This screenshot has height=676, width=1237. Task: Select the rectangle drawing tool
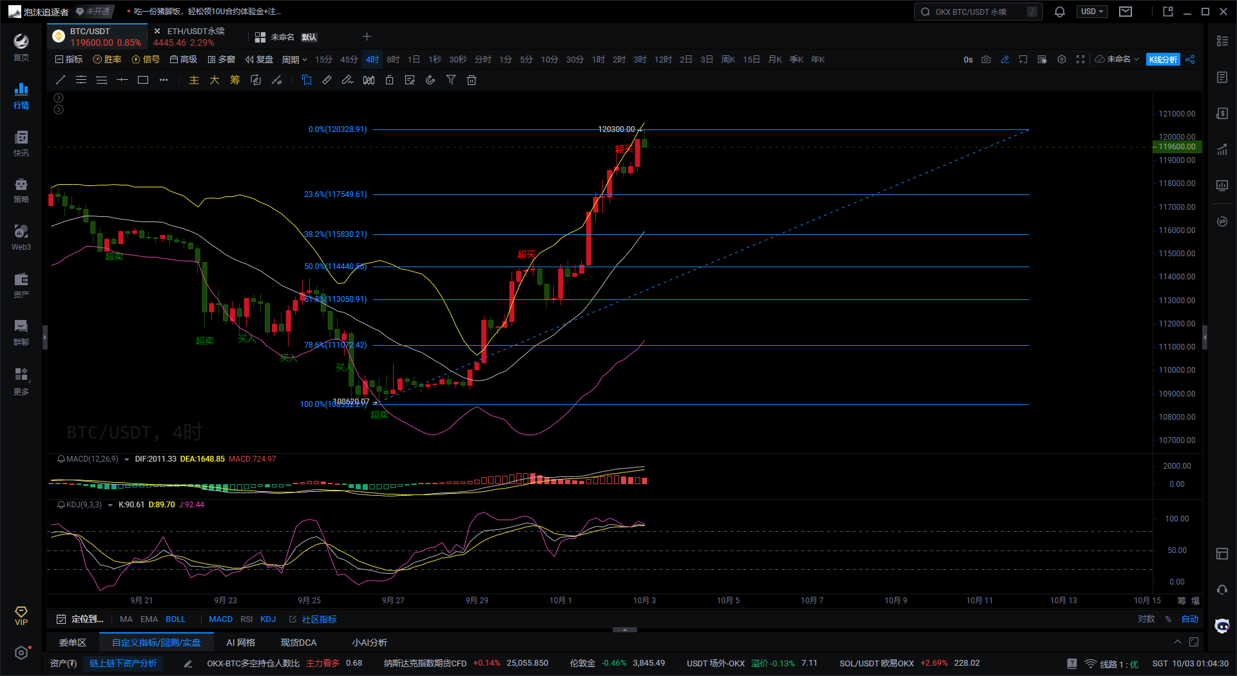click(143, 80)
